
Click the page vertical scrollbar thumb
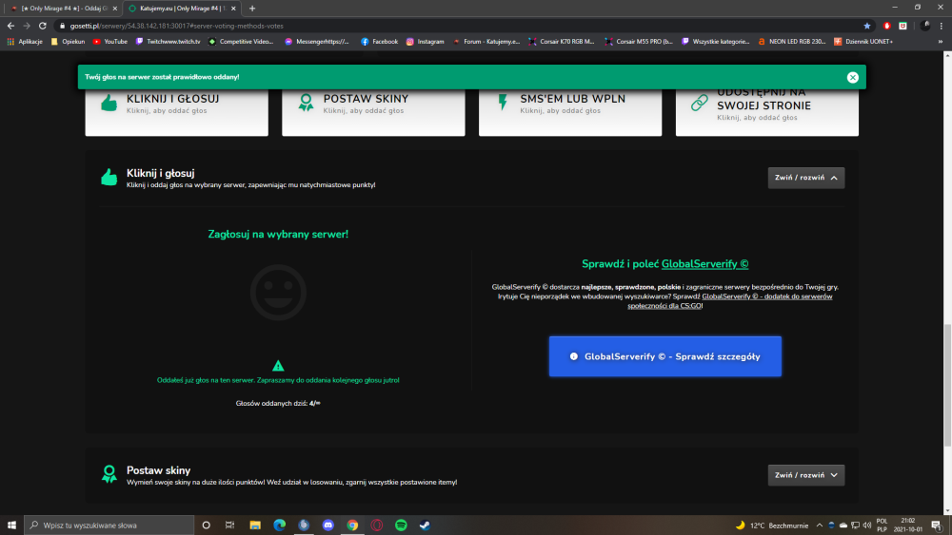click(x=947, y=386)
